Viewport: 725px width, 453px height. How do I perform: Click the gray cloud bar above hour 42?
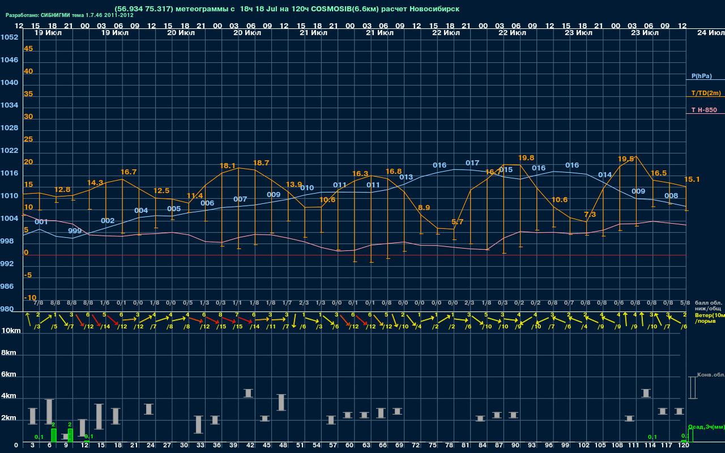248,393
